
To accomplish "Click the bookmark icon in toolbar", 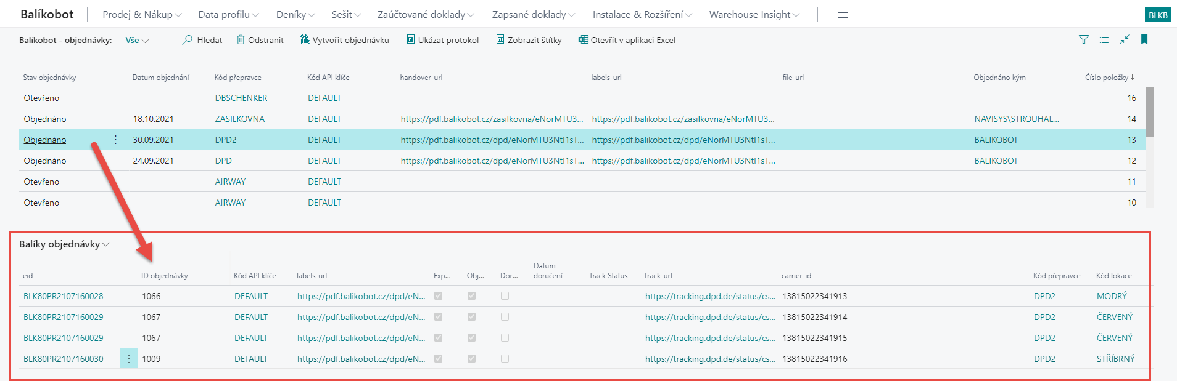I will (1144, 40).
